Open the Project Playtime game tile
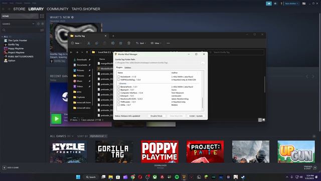Viewport: 321px width, 181px height. pos(205,152)
